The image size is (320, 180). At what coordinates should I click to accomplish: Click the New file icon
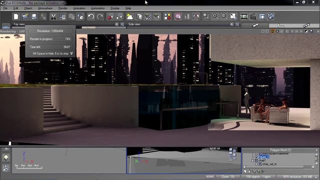(x=16, y=16)
